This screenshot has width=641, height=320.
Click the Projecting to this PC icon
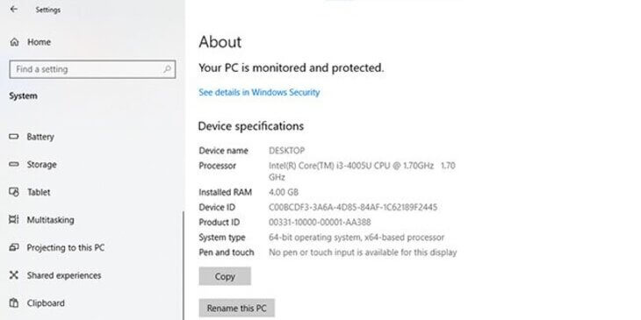(14, 247)
